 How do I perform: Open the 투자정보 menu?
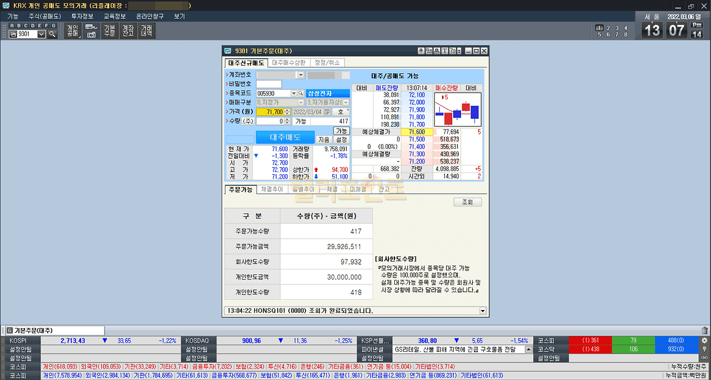[82, 17]
